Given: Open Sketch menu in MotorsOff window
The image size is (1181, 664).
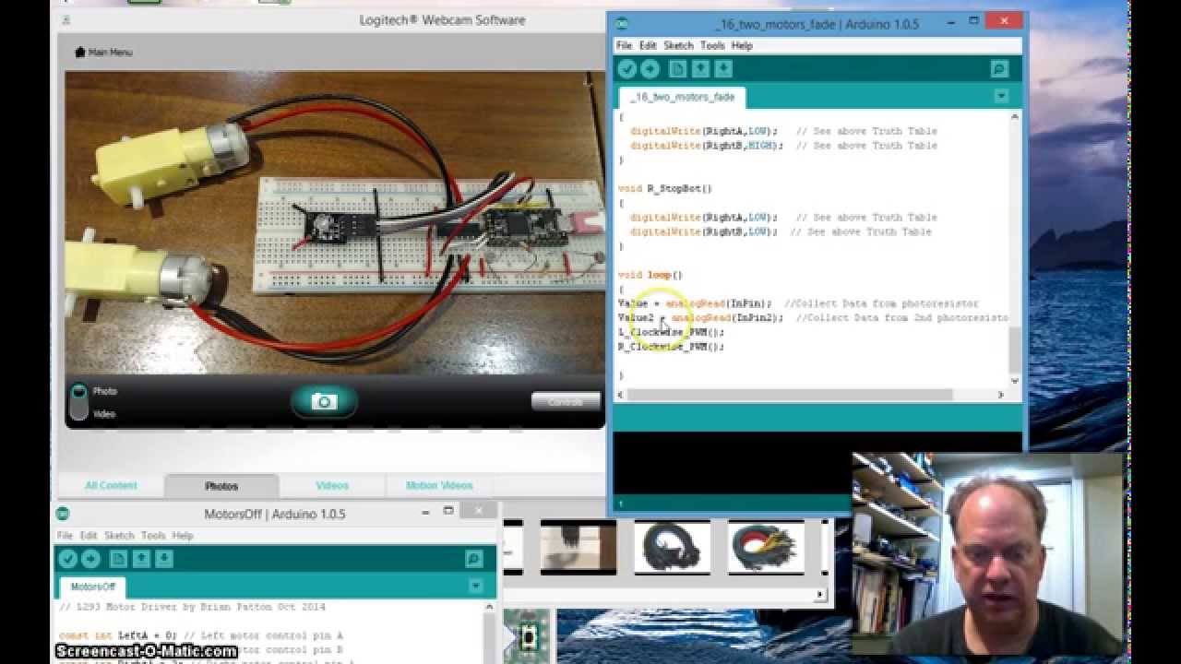Looking at the screenshot, I should pos(119,535).
